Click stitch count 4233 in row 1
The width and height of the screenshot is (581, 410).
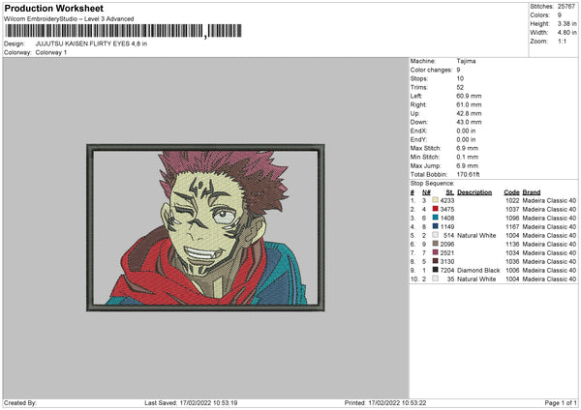tap(447, 200)
